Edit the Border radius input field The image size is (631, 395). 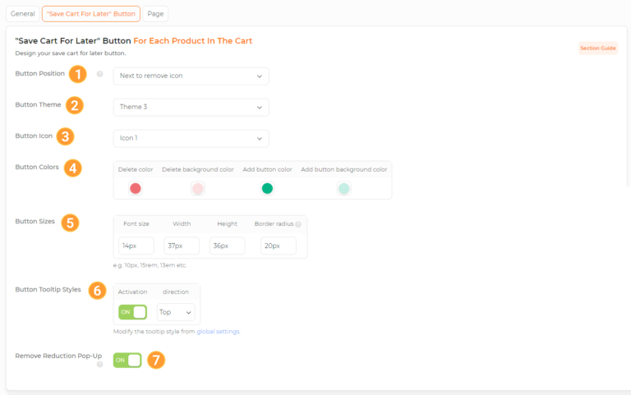click(x=279, y=246)
